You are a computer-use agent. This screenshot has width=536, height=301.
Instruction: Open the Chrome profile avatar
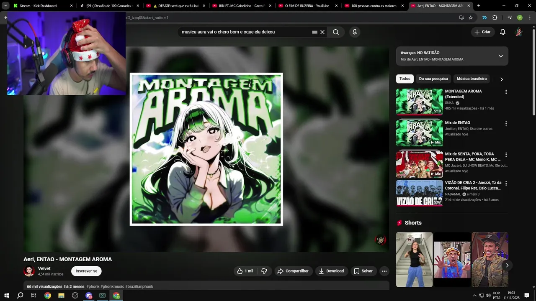(x=520, y=18)
